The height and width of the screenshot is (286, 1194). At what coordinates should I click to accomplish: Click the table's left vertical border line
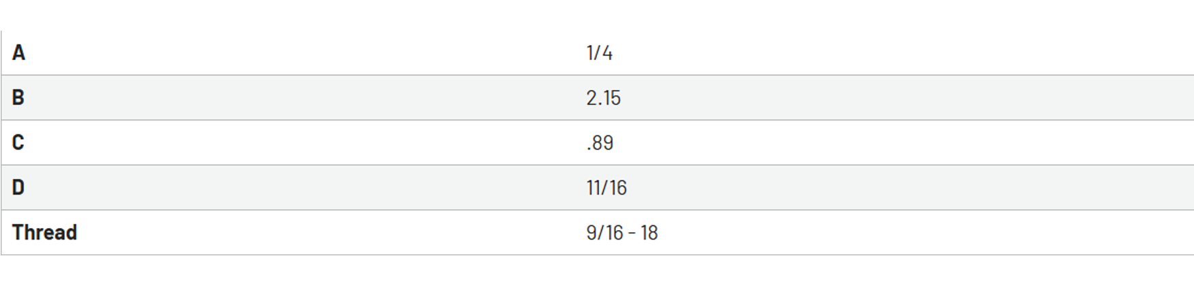click(x=1, y=142)
